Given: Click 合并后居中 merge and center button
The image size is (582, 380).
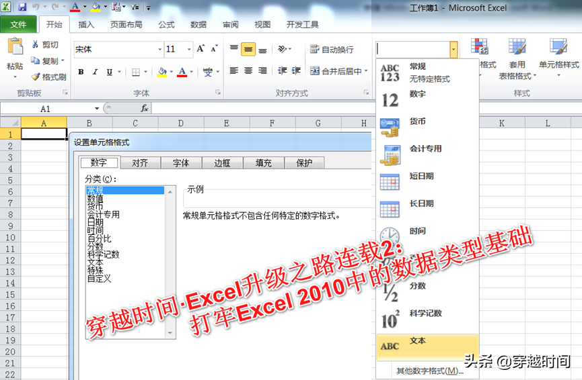Looking at the screenshot, I should [336, 71].
